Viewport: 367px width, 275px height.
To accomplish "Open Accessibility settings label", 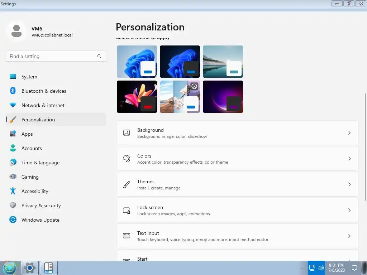I will (x=35, y=191).
